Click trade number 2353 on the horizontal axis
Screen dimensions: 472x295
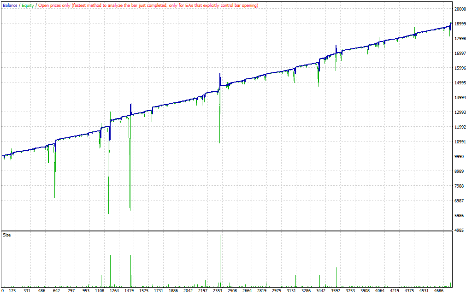(218, 291)
